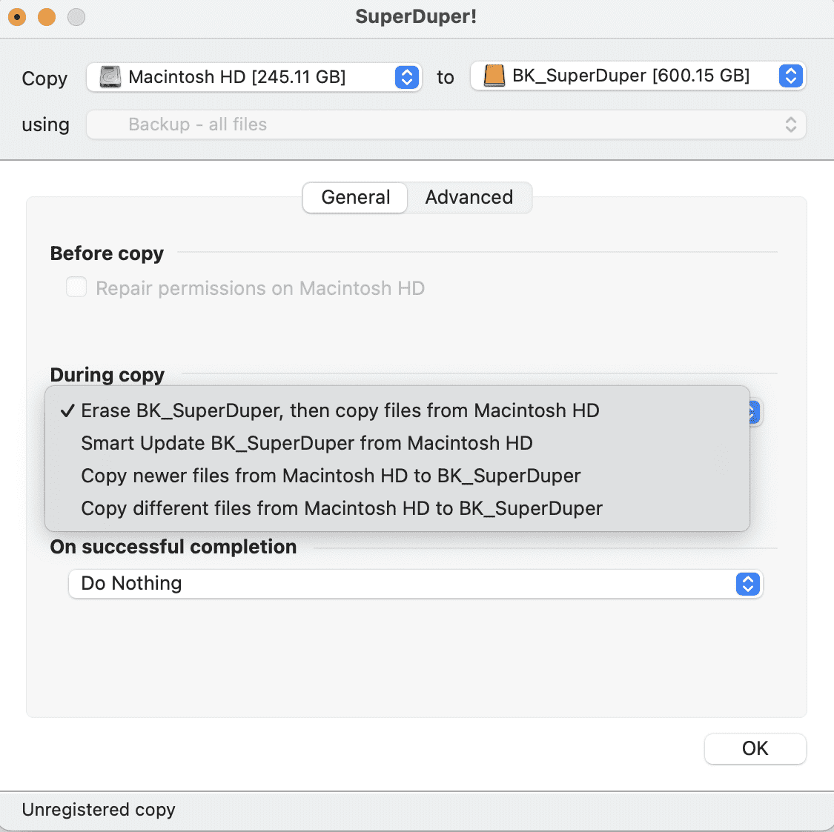Open the 'Backup - all files' script dropdown

pyautogui.click(x=446, y=124)
